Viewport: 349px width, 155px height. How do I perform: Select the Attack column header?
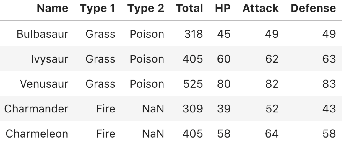tap(260, 9)
